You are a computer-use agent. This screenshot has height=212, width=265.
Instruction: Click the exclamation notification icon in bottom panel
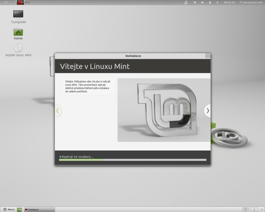(x=262, y=210)
